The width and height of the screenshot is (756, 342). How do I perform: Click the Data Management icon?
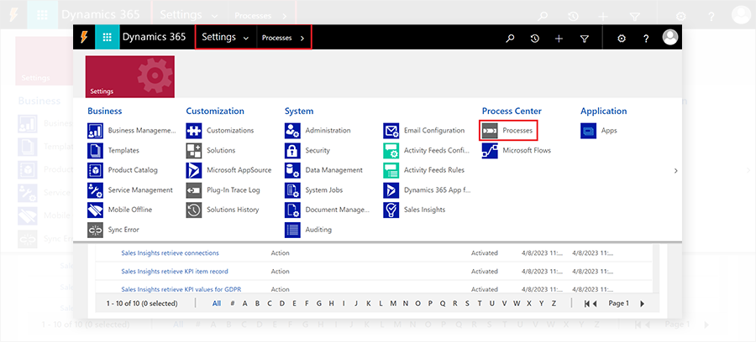coord(292,170)
